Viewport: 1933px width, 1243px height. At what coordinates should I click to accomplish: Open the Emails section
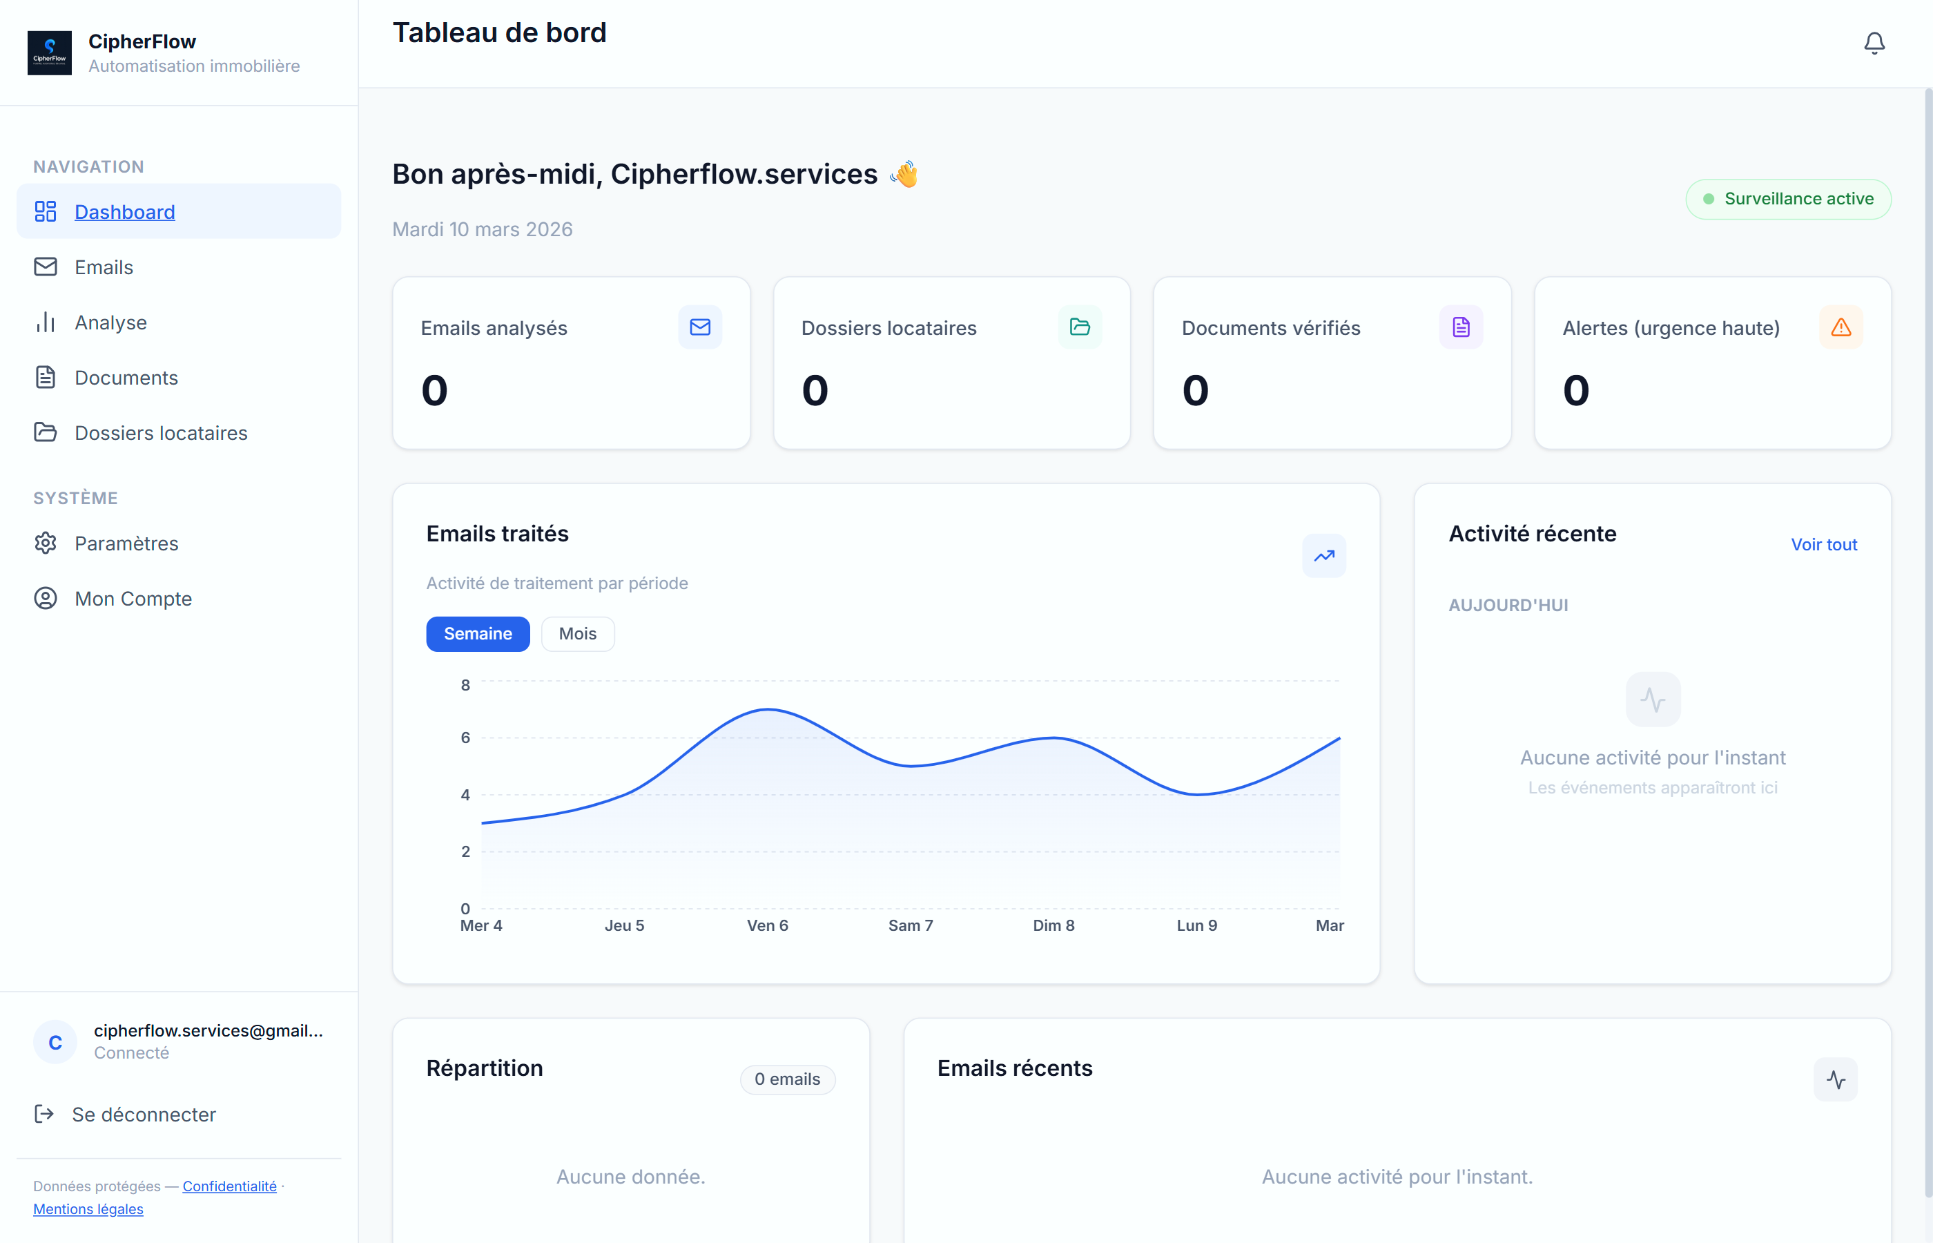point(104,267)
